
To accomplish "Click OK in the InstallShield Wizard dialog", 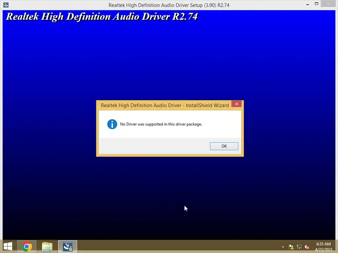I will click(x=224, y=146).
